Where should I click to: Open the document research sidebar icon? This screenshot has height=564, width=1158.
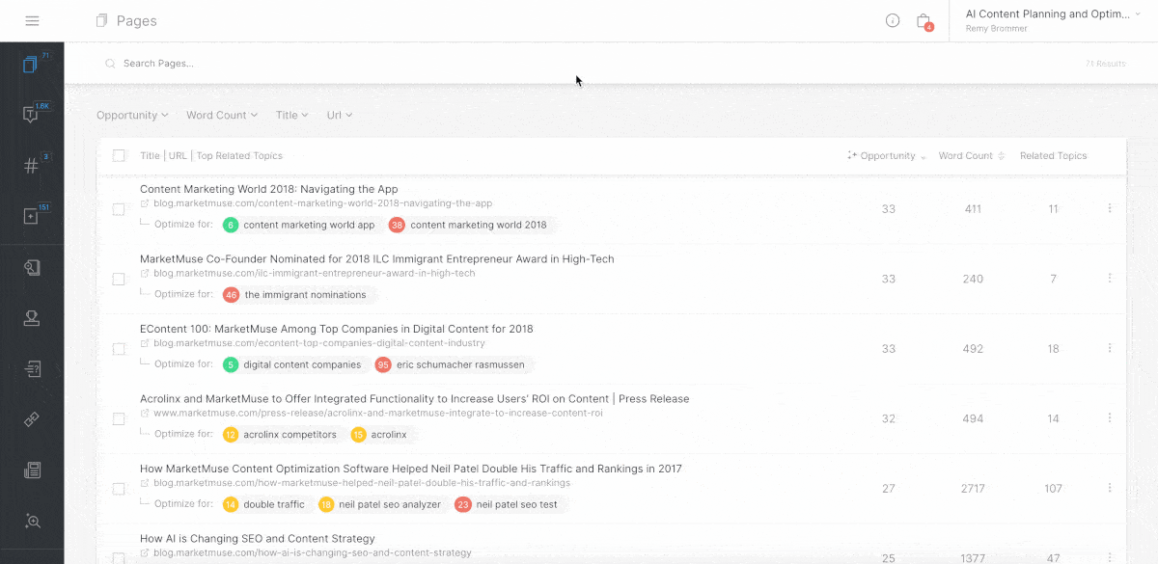32,268
